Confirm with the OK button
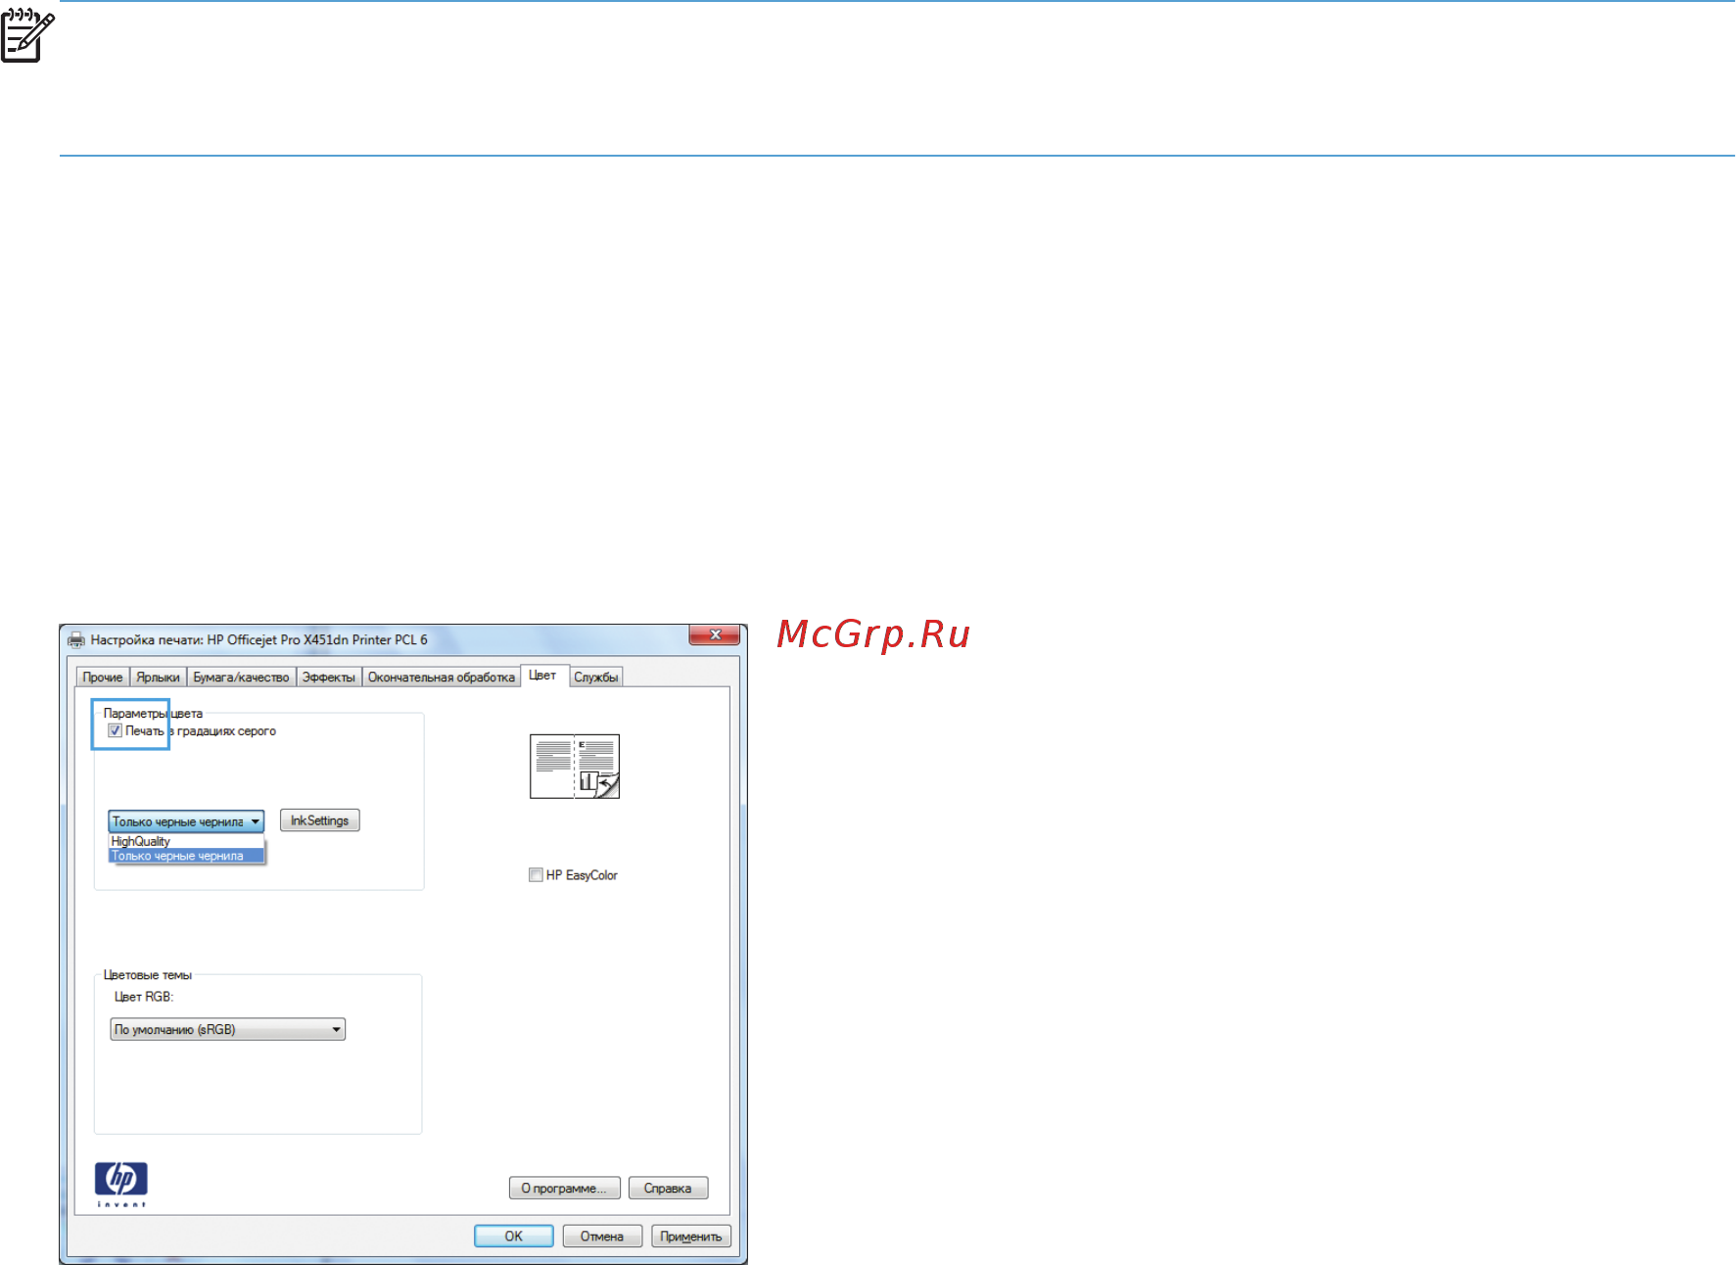Image resolution: width=1736 pixels, height=1265 pixels. (x=514, y=1237)
